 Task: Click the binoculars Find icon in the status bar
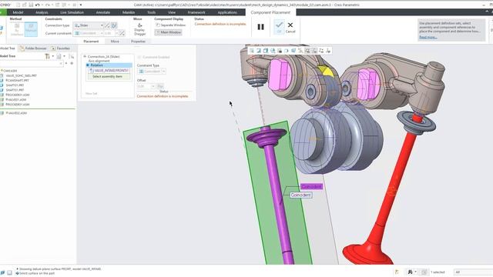click(x=410, y=272)
